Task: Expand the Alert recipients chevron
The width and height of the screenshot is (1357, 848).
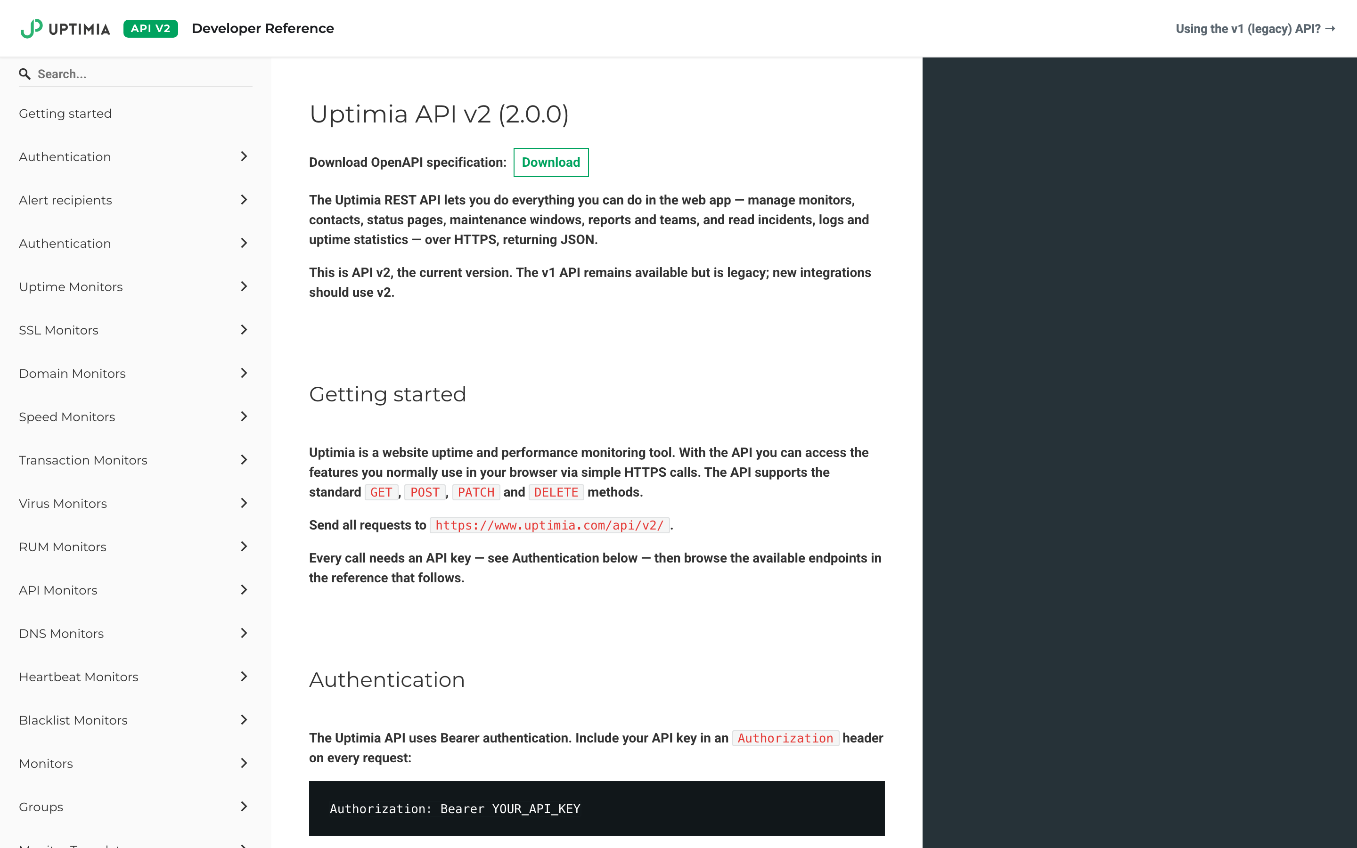Action: (x=244, y=200)
